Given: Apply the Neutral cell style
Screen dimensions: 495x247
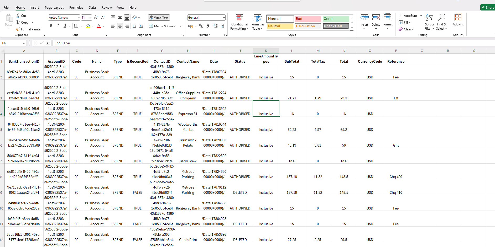Looking at the screenshot, I should coord(280,26).
